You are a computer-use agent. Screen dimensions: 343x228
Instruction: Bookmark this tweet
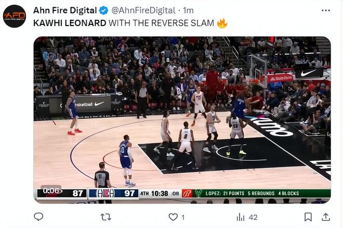[308, 217]
